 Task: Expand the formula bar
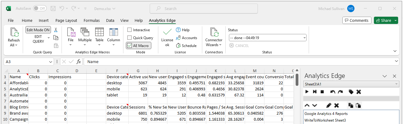[x=397, y=61]
